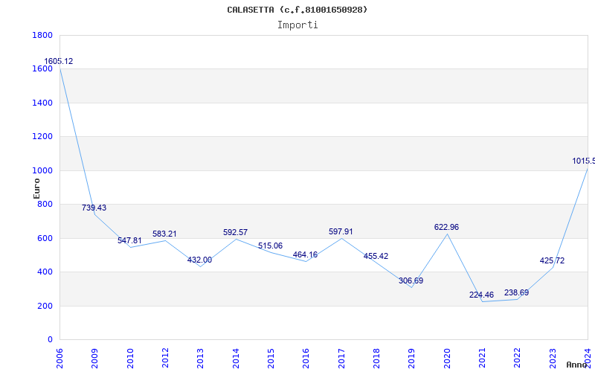Screen dimensions: 595x372
Task: Click the Euro y-axis title
Action: 37,187
